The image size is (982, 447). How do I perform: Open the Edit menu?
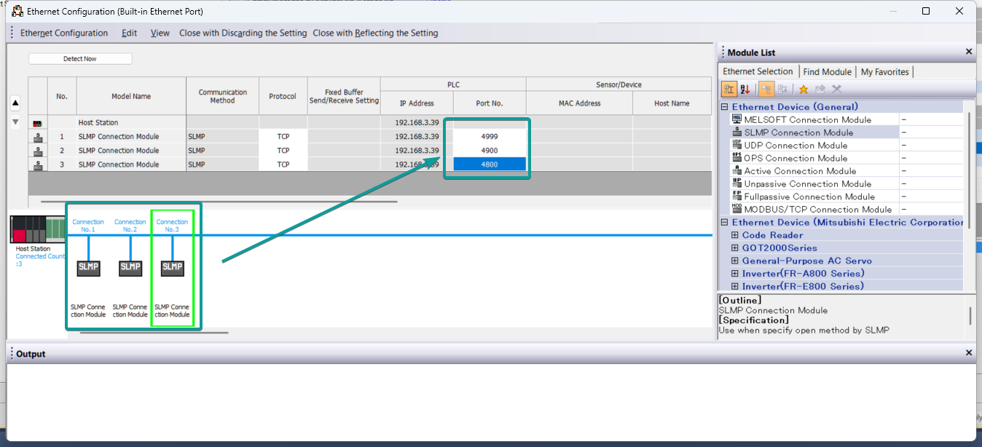pyautogui.click(x=129, y=33)
